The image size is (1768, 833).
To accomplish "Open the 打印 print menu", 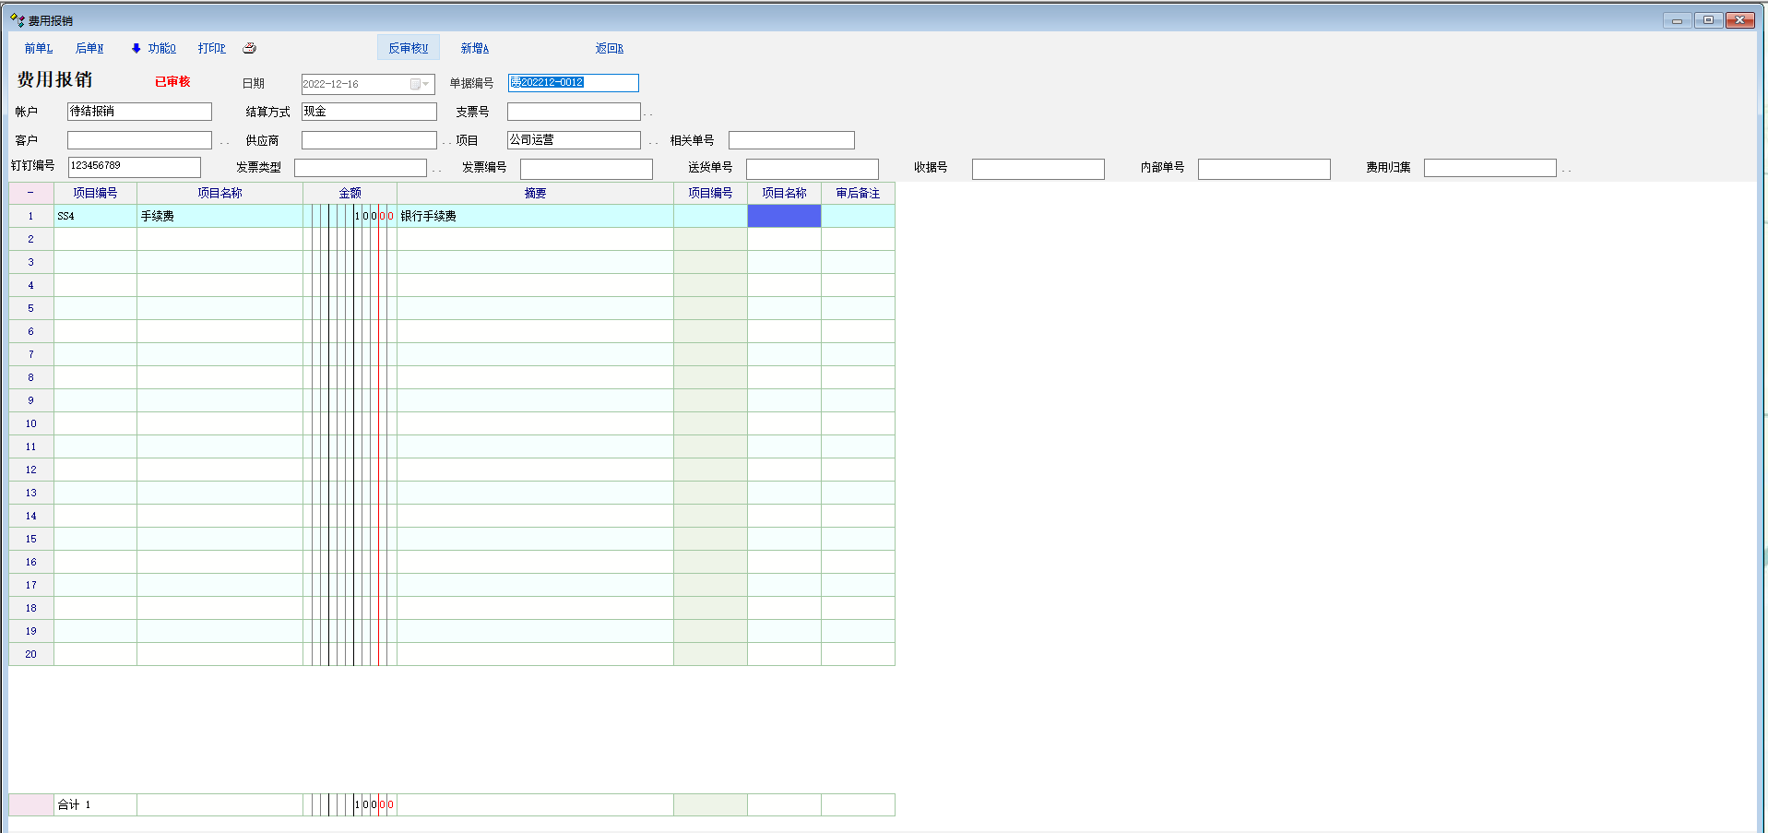I will click(211, 48).
